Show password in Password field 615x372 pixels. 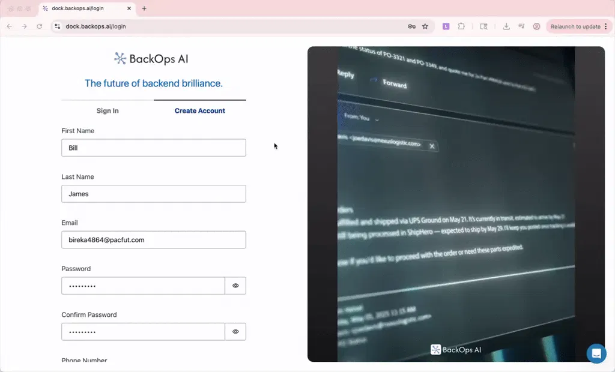point(235,286)
